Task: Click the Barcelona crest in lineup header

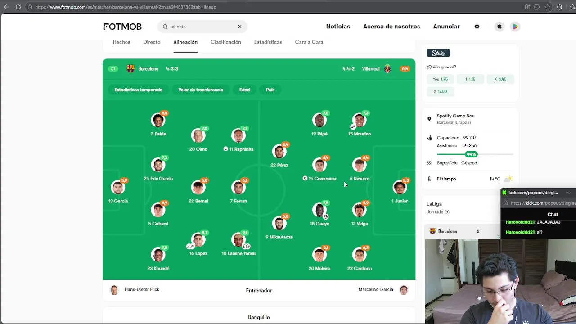Action: [x=130, y=69]
